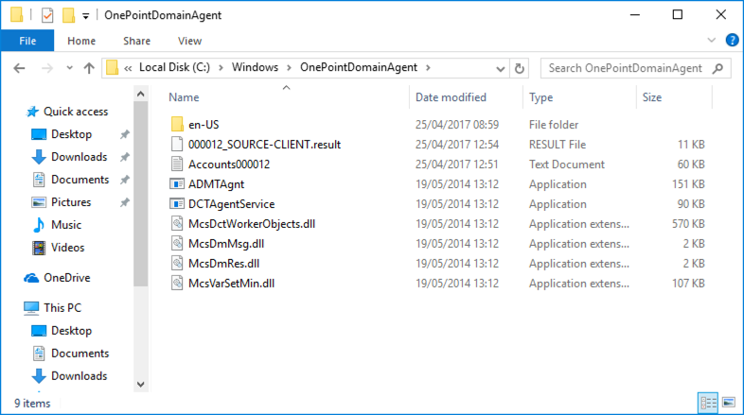
Task: Switch to details view button
Action: pyautogui.click(x=708, y=403)
